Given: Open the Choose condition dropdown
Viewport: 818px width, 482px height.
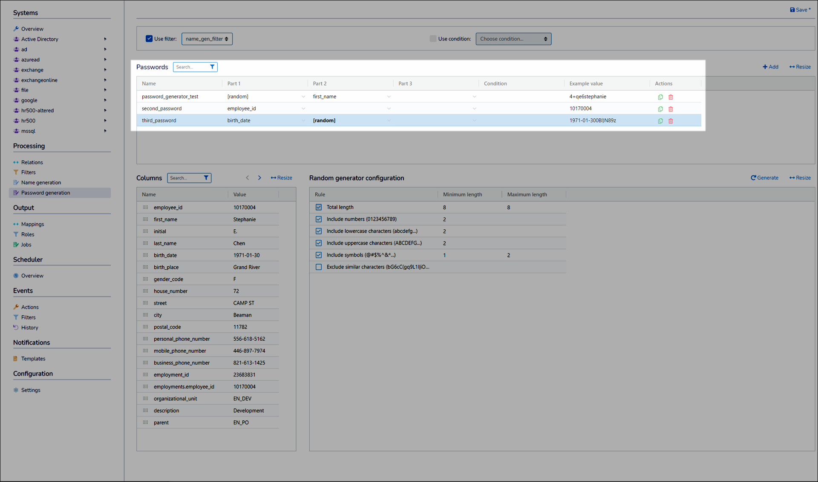Looking at the screenshot, I should (513, 39).
